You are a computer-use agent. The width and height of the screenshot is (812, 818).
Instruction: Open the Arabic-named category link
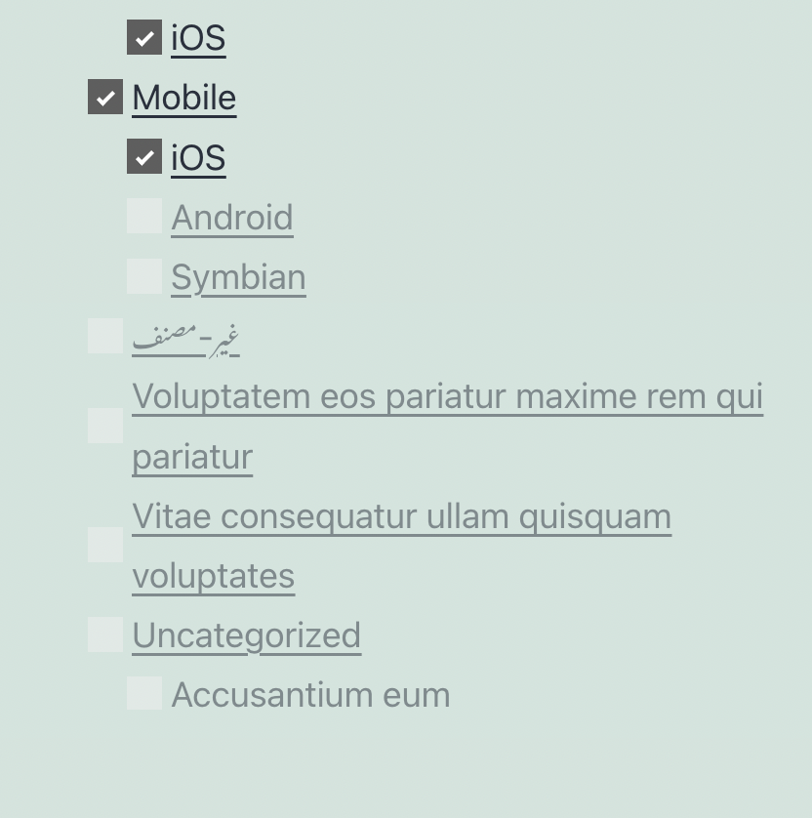[187, 335]
